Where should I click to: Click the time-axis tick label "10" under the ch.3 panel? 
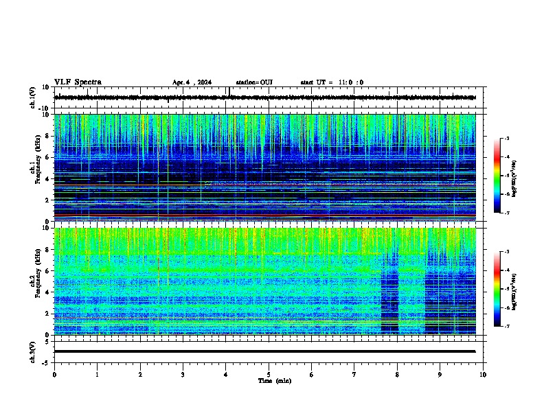tap(483, 375)
